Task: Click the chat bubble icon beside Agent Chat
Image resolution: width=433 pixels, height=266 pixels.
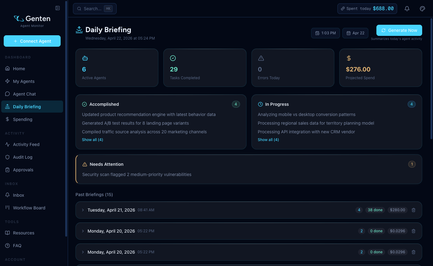Action: [8, 94]
